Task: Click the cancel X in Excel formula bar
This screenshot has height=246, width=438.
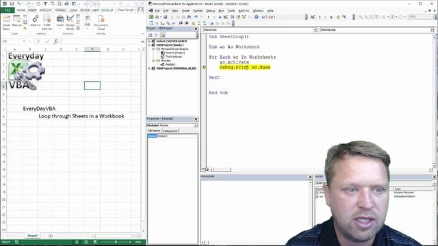Action: click(38, 41)
